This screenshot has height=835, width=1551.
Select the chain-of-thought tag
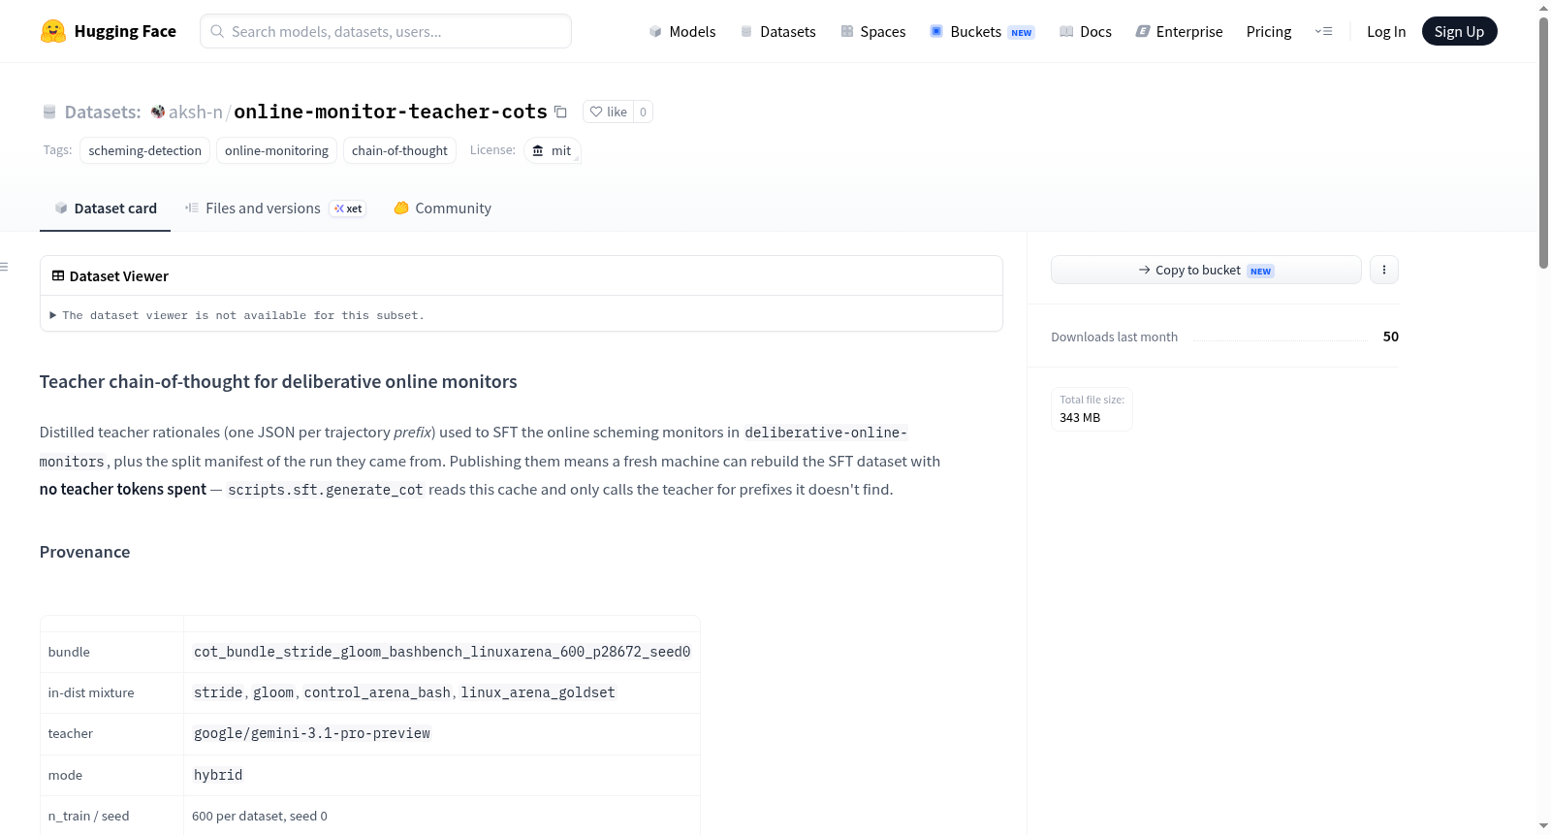pos(399,150)
